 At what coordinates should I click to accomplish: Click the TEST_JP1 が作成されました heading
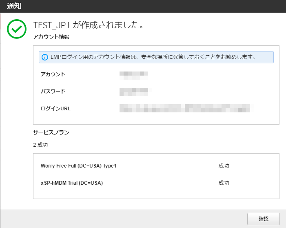coord(88,25)
